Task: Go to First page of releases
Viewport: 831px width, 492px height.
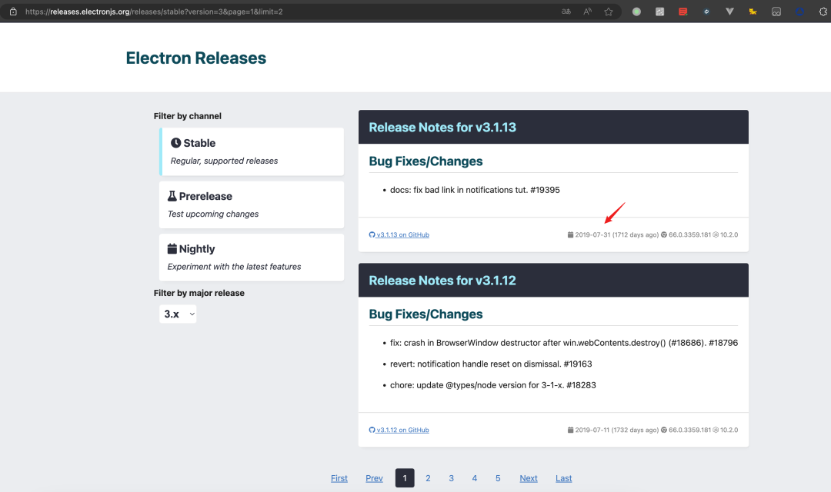Action: click(339, 478)
